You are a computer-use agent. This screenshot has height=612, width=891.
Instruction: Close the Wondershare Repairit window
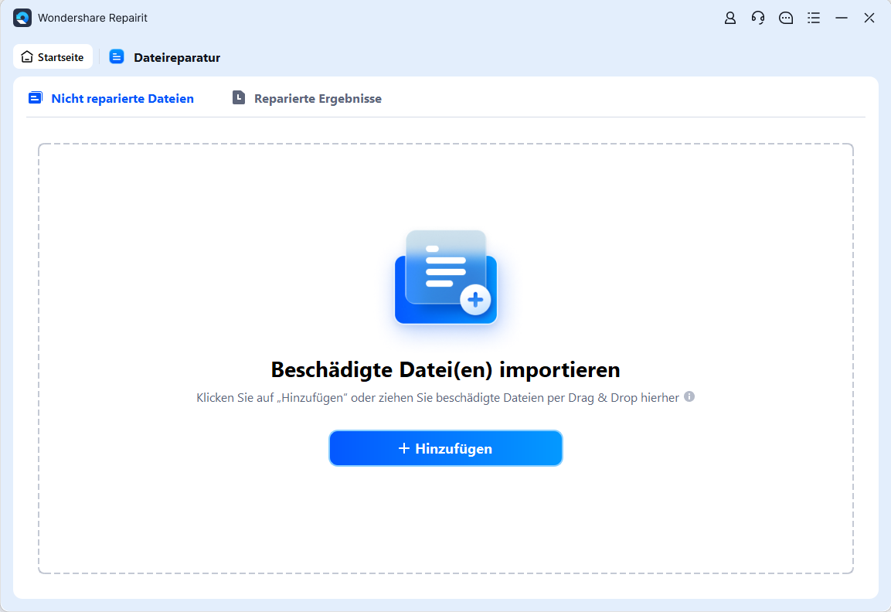[869, 18]
